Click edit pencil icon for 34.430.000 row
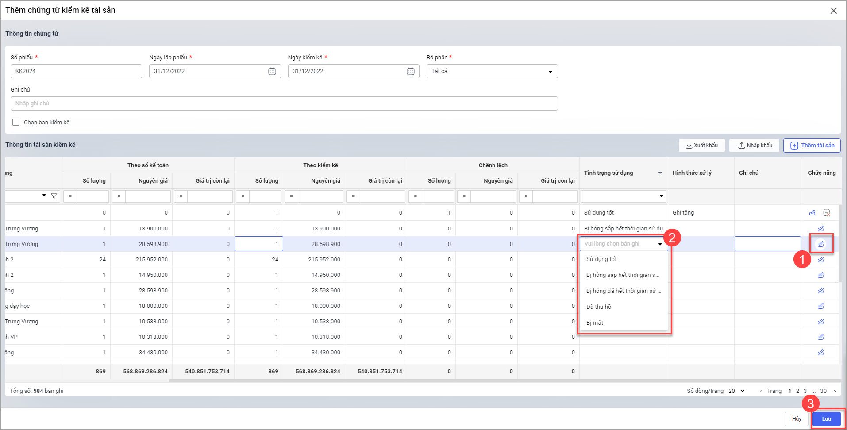The height and width of the screenshot is (430, 847). (820, 353)
